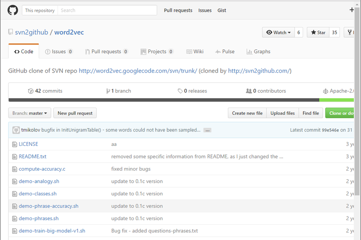The height and width of the screenshot is (240, 361).
Task: Open the demo-train-big-model-v1.sh file
Action: (52, 231)
